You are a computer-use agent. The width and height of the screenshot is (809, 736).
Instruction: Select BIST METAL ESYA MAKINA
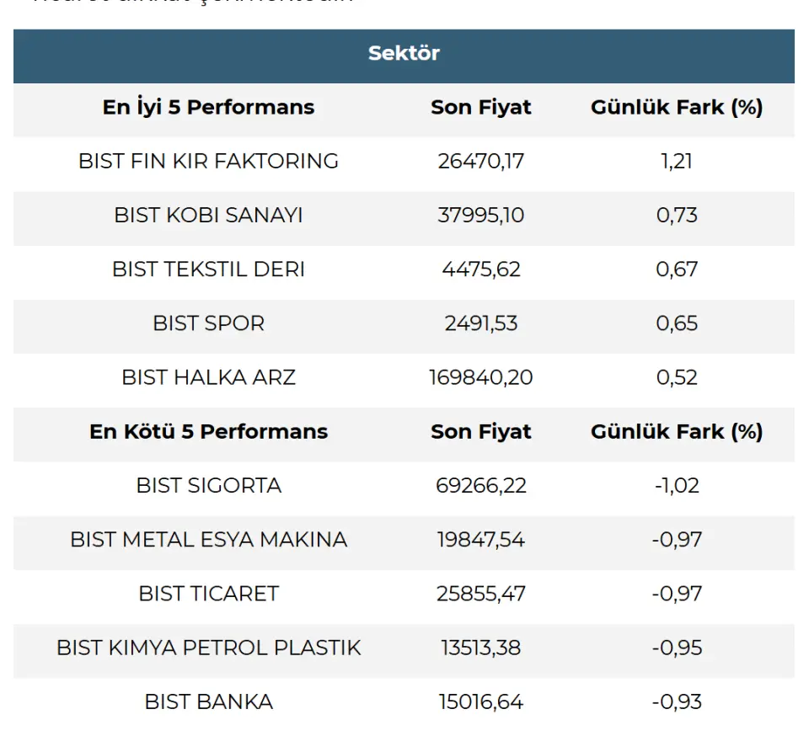coord(208,540)
